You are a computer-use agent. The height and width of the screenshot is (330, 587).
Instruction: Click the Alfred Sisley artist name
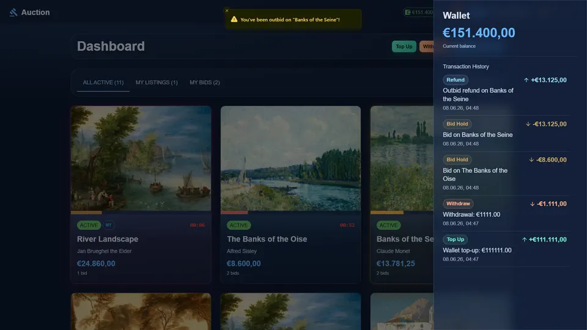point(242,251)
